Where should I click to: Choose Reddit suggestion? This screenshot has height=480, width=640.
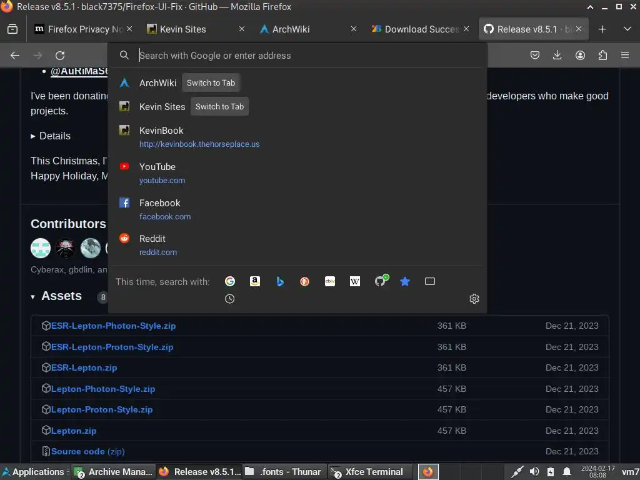point(297,245)
